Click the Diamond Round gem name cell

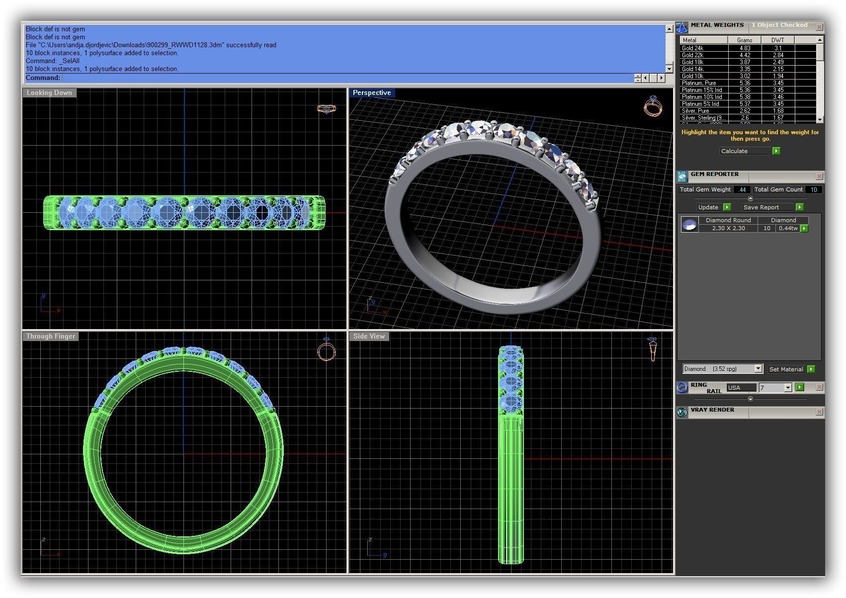(x=728, y=220)
